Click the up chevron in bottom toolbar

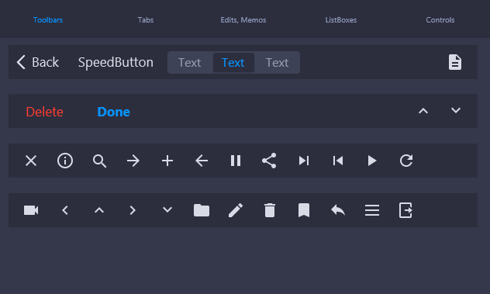coord(99,210)
